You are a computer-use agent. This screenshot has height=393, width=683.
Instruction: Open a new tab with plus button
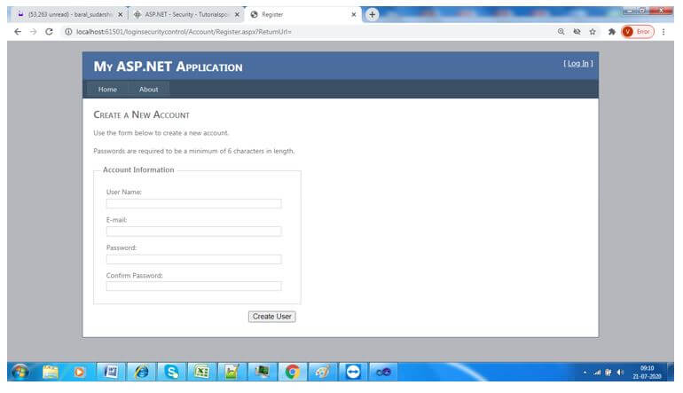click(x=372, y=14)
